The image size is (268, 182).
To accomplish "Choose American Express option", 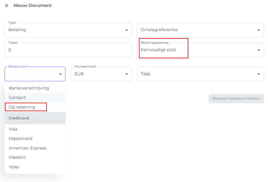I will tap(28, 148).
